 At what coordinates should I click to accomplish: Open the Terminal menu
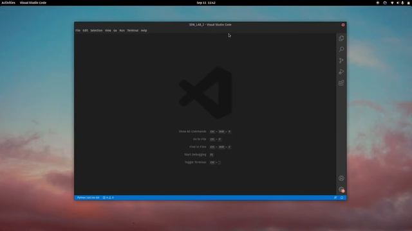coord(133,30)
